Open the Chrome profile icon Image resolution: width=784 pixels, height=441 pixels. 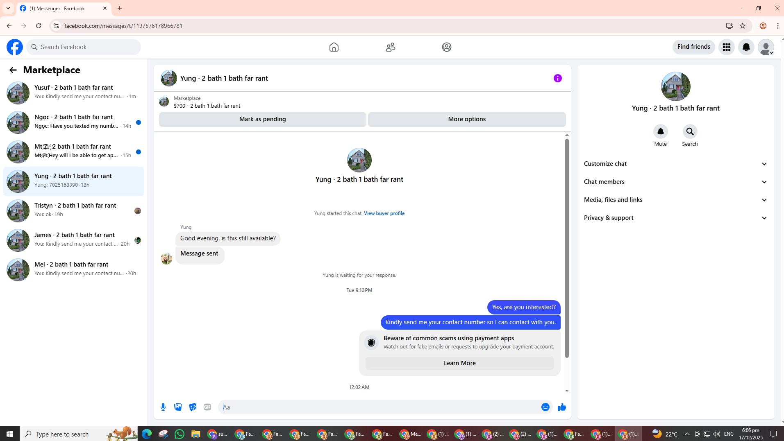tap(763, 26)
